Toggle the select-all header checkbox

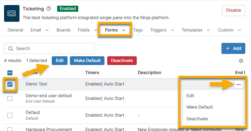tap(10, 73)
